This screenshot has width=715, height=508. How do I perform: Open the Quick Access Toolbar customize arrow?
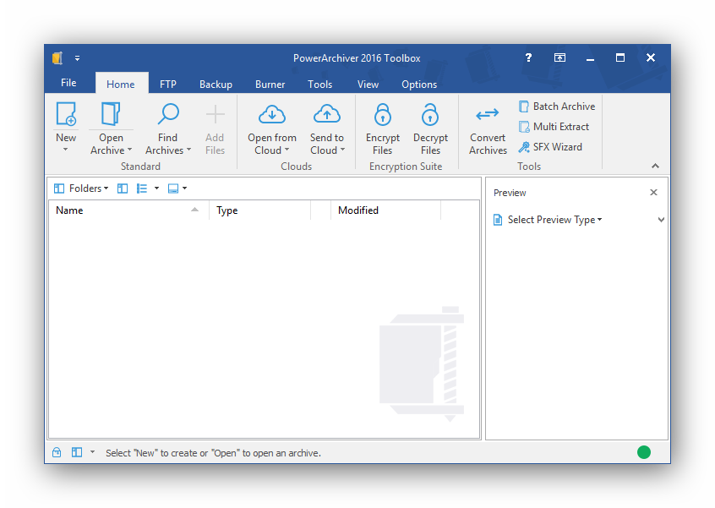point(77,58)
